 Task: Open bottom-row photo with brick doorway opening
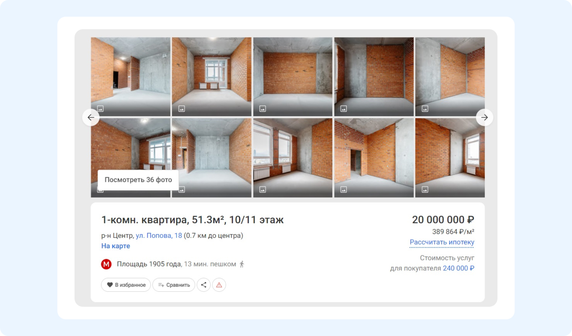374,158
